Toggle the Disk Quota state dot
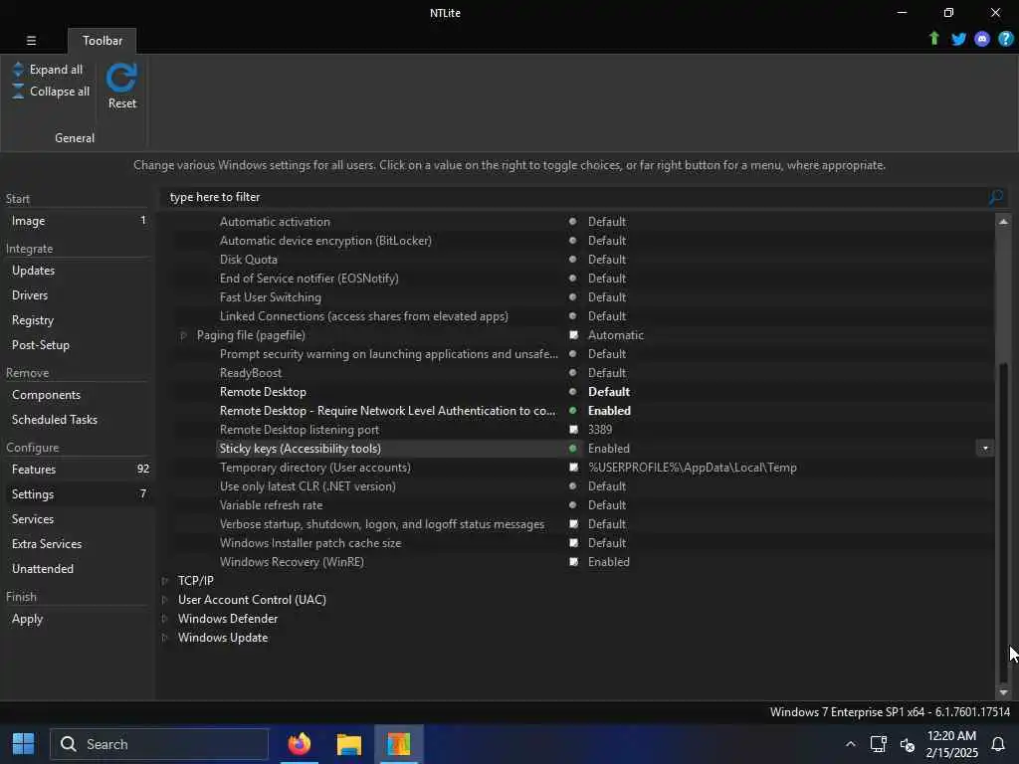This screenshot has width=1019, height=764. point(572,260)
